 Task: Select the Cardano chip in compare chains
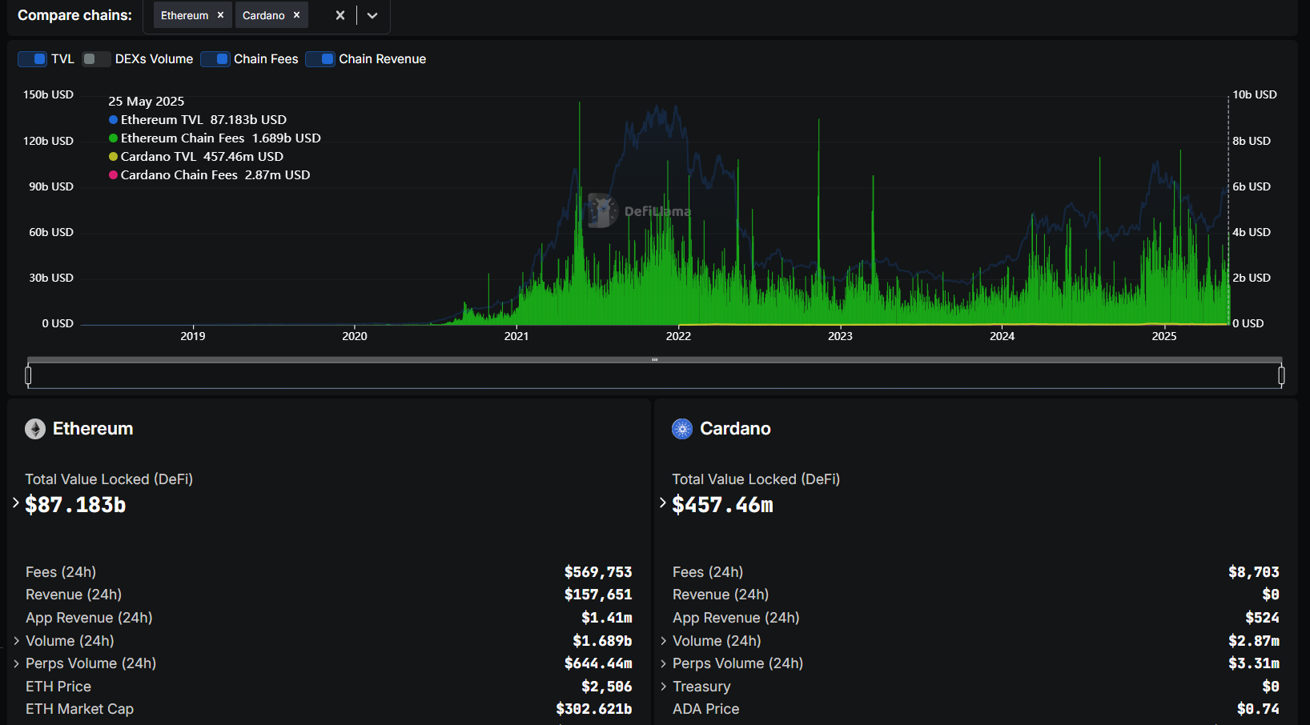pos(263,14)
